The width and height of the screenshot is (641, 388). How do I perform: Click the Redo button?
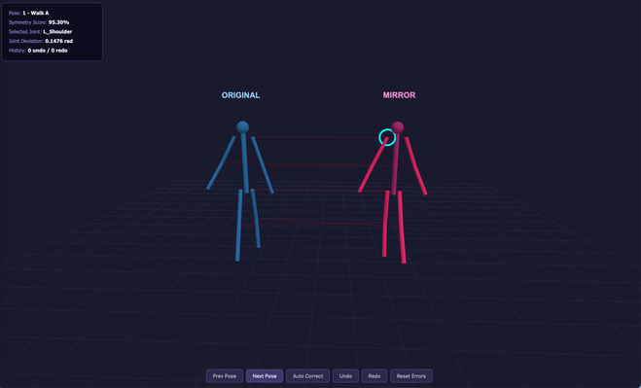coord(374,375)
